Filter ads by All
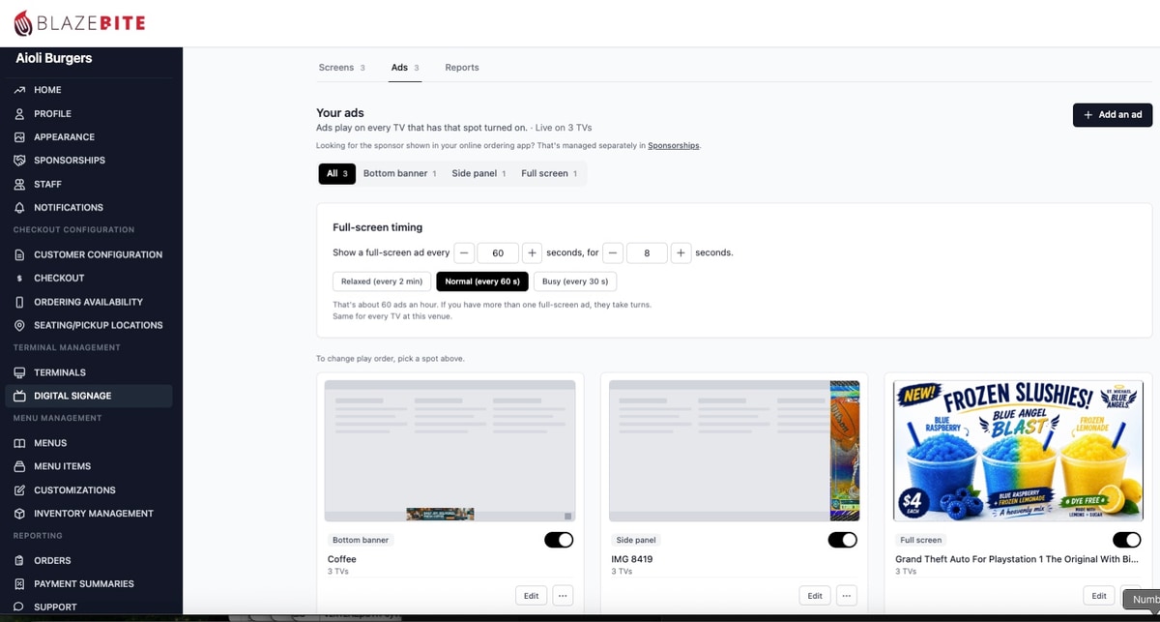Image resolution: width=1160 pixels, height=622 pixels. click(337, 173)
